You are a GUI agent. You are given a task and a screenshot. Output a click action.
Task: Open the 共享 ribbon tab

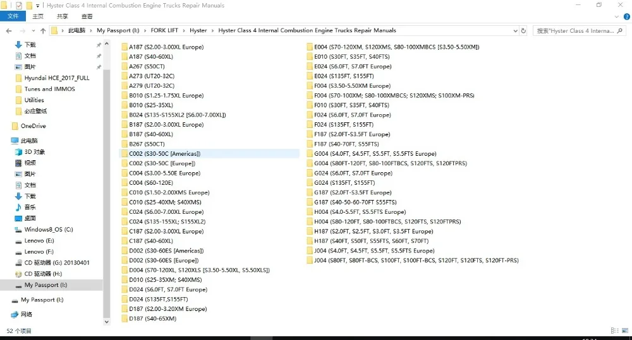click(x=62, y=16)
